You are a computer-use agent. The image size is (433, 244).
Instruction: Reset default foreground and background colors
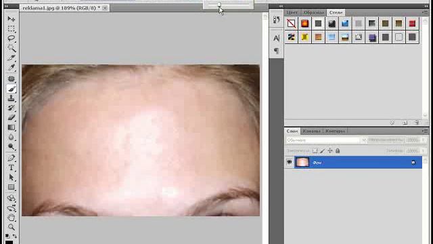7,236
